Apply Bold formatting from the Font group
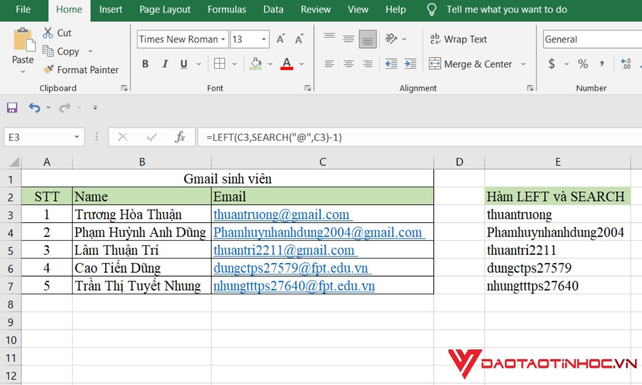642x385 pixels. pyautogui.click(x=145, y=63)
